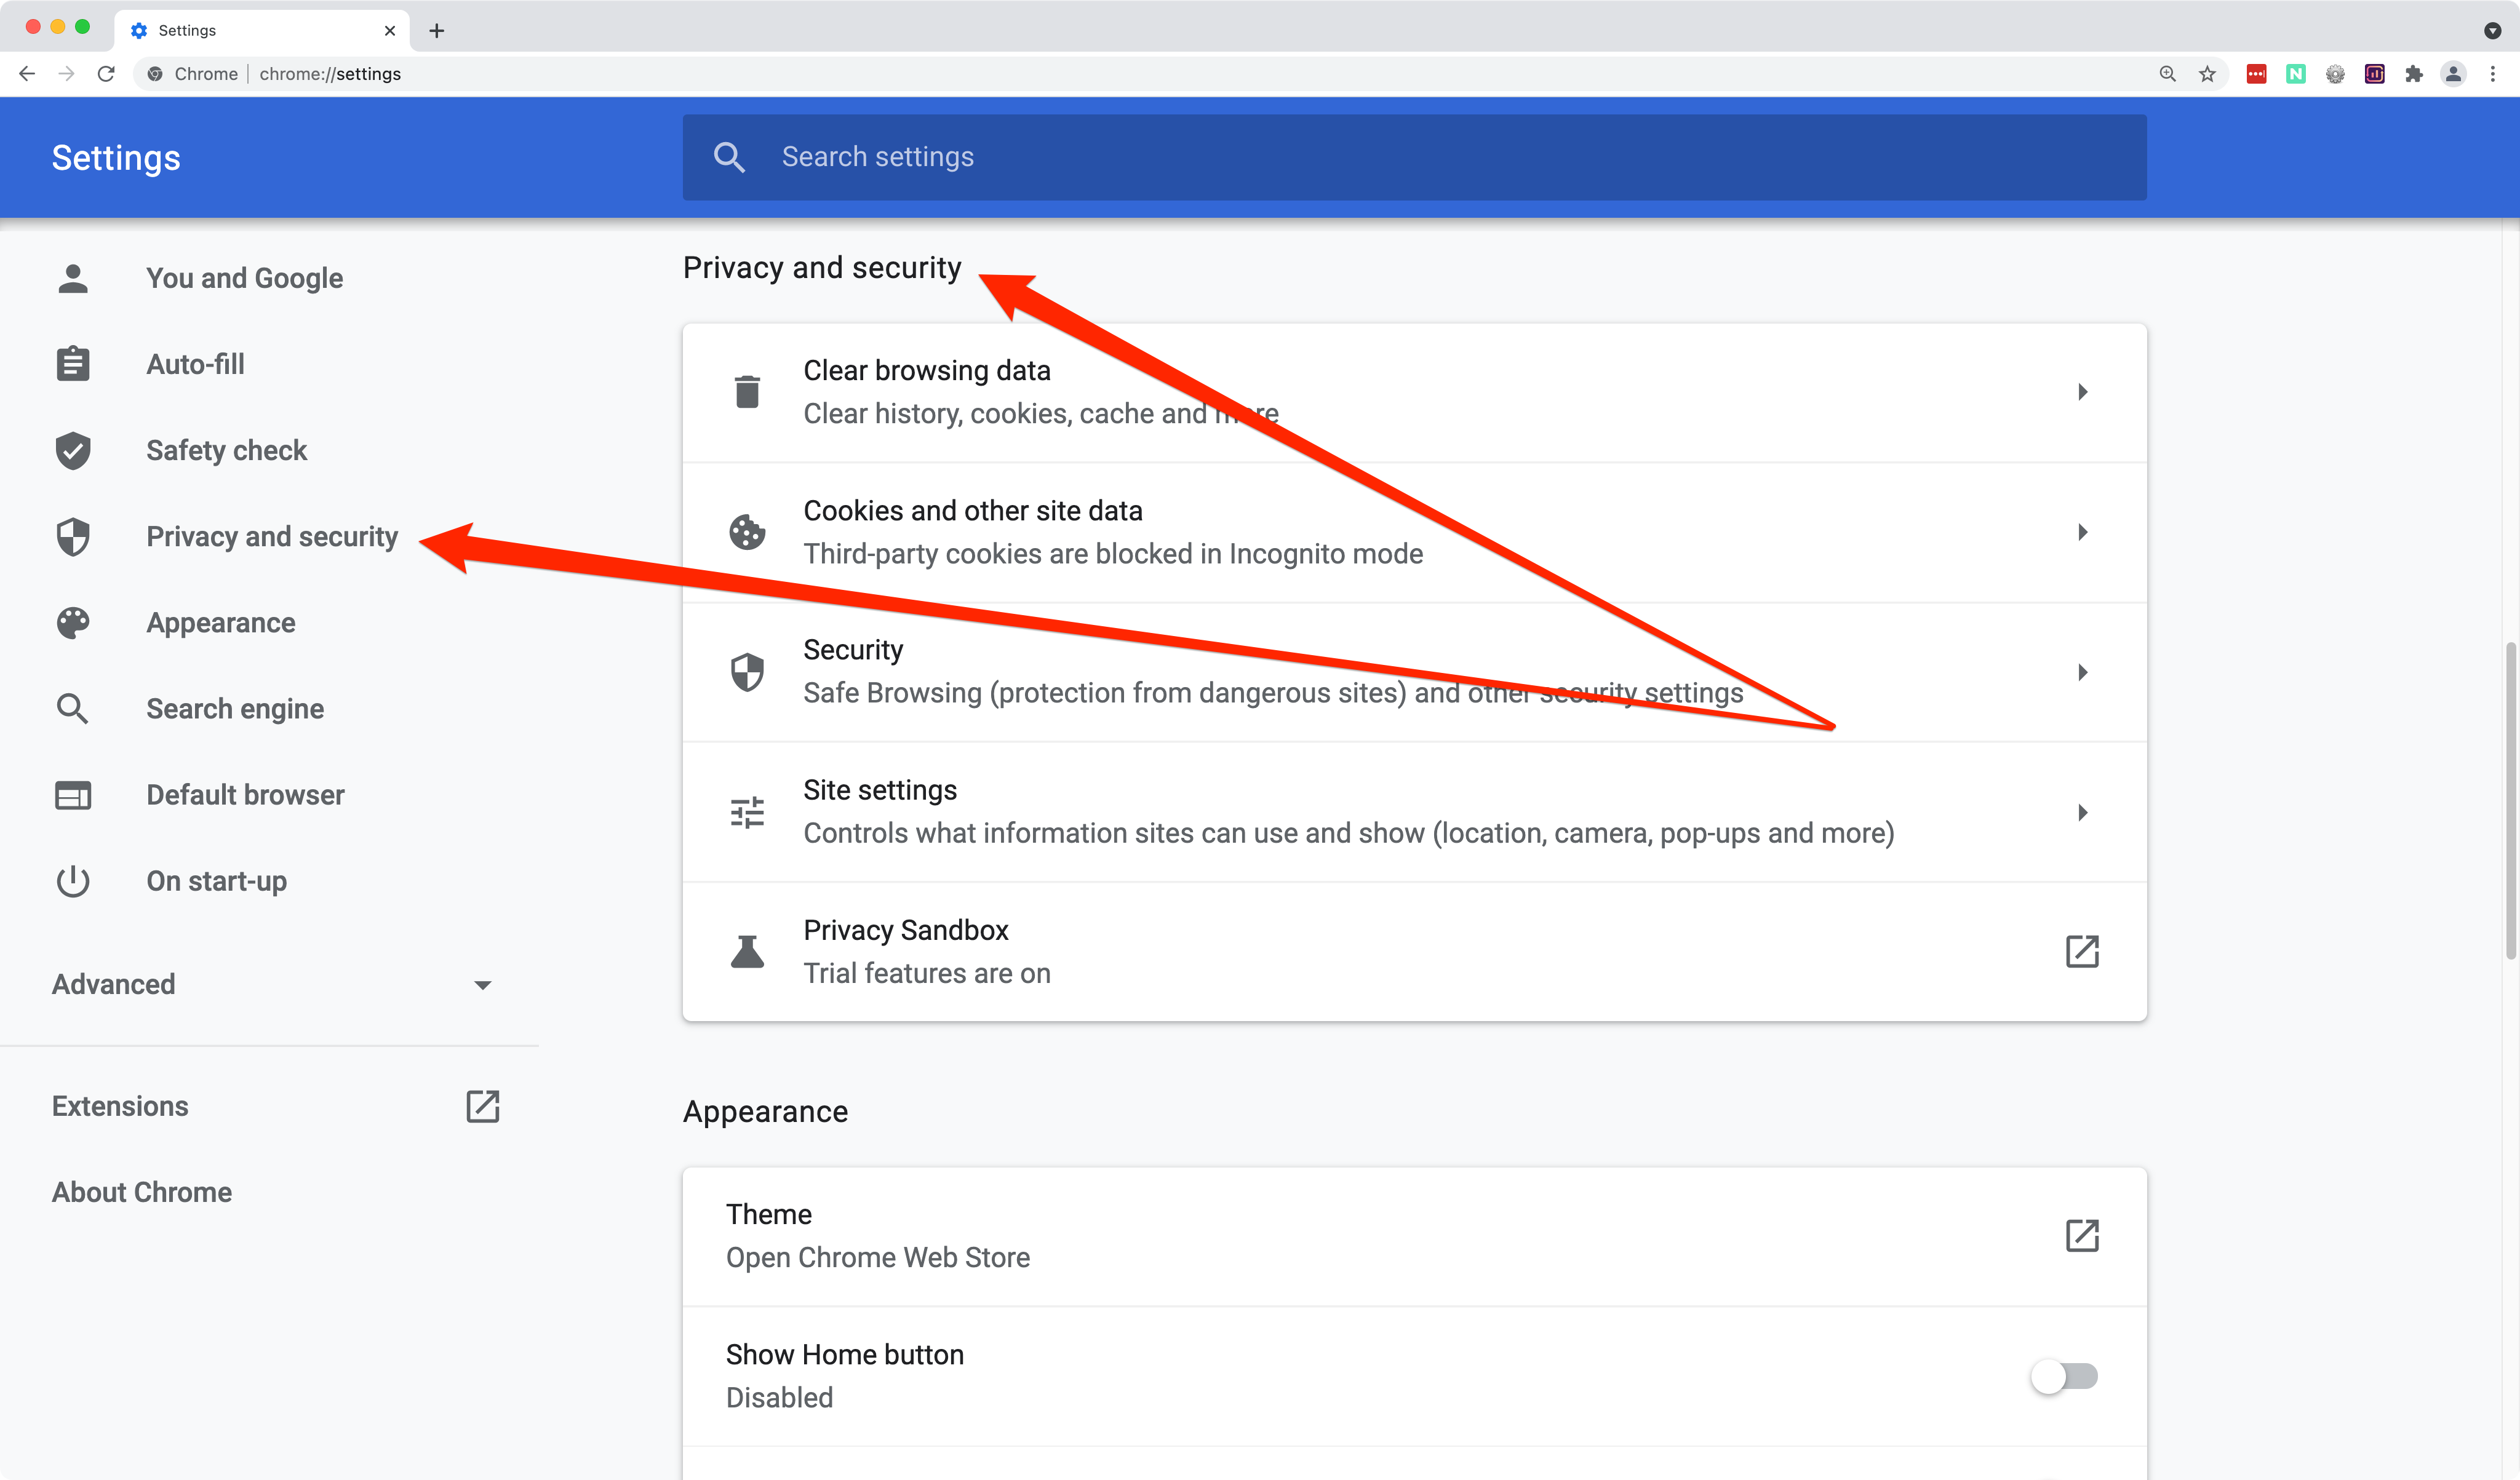The width and height of the screenshot is (2520, 1480).
Task: Open You and Google person icon
Action: [73, 278]
